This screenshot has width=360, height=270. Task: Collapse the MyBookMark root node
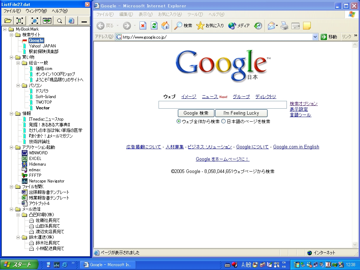click(5, 29)
